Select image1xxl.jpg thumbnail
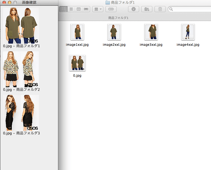 point(77,32)
